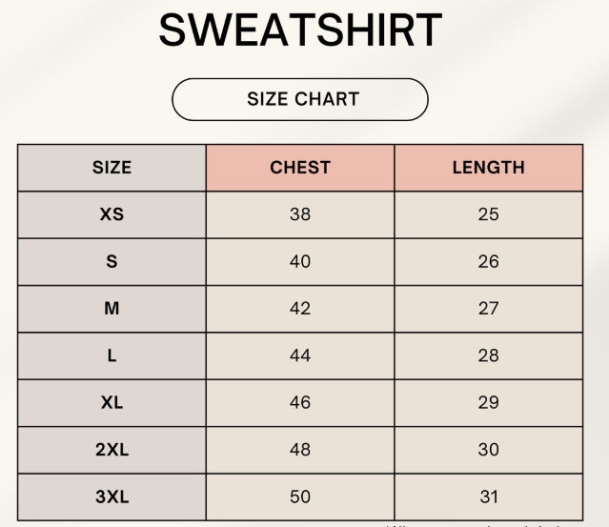This screenshot has width=609, height=527.
Task: Click chest value 46 for XL
Action: coord(300,402)
